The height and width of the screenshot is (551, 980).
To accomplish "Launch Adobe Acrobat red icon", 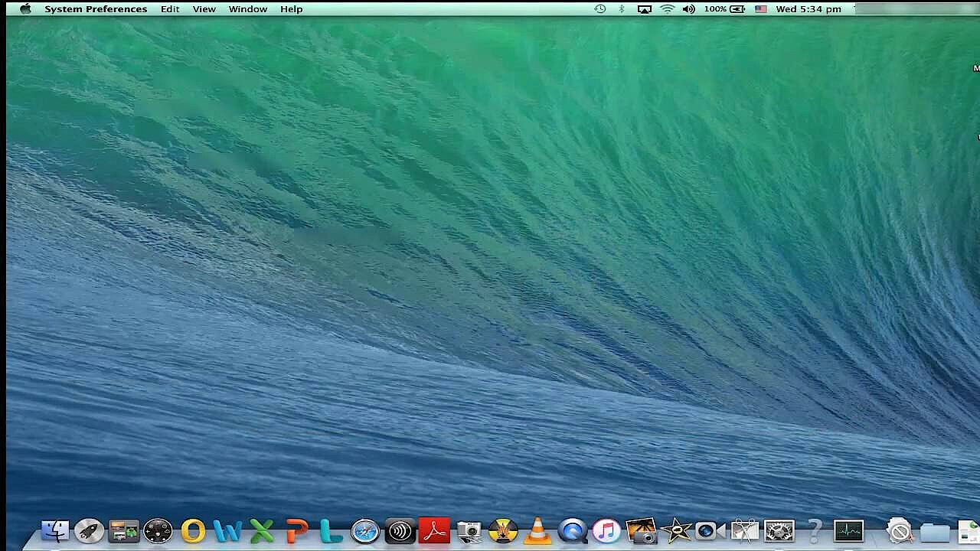I will click(x=434, y=530).
